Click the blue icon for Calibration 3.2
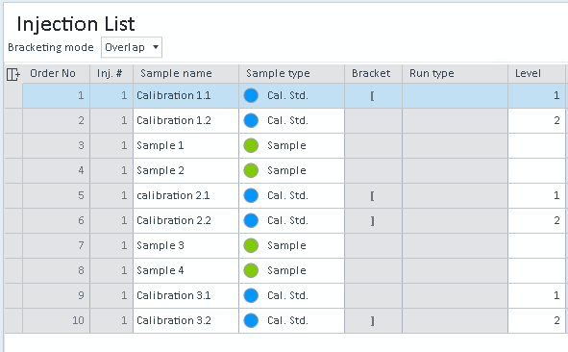 point(251,321)
